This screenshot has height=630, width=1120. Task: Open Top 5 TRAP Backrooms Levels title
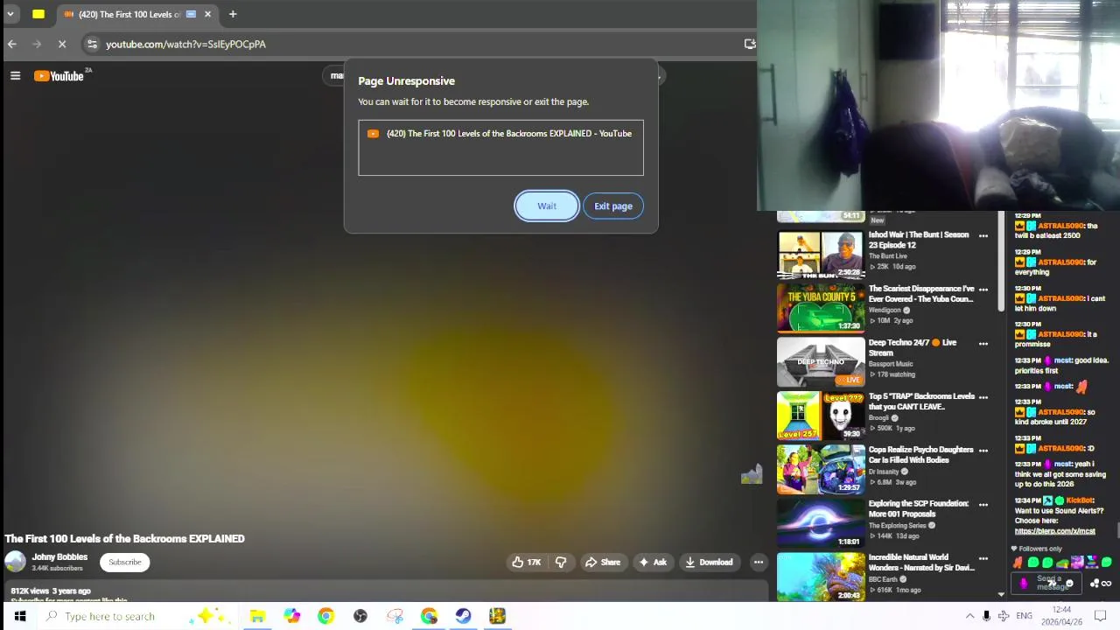[920, 402]
